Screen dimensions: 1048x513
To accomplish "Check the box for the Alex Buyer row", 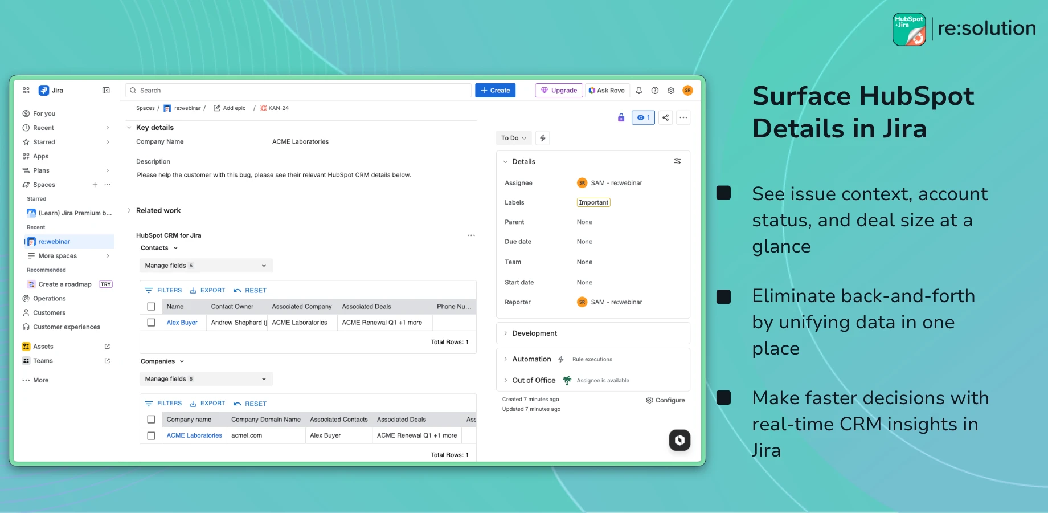I will coord(152,323).
